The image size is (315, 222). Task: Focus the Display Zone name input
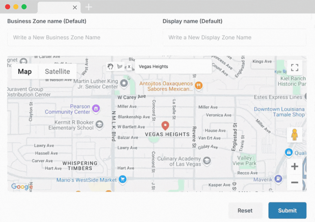(x=234, y=38)
